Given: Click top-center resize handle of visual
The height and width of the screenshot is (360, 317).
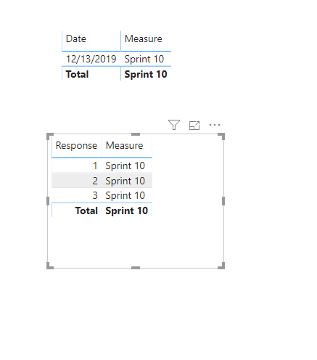Looking at the screenshot, I should [x=136, y=134].
